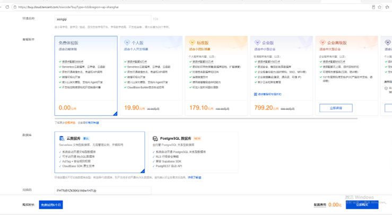Select the 免费体验版 plan card
Viewport: 392px width, 215px height.
[x=86, y=76]
